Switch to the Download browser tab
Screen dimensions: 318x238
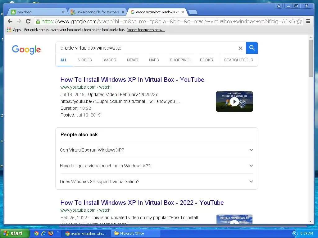pyautogui.click(x=38, y=12)
